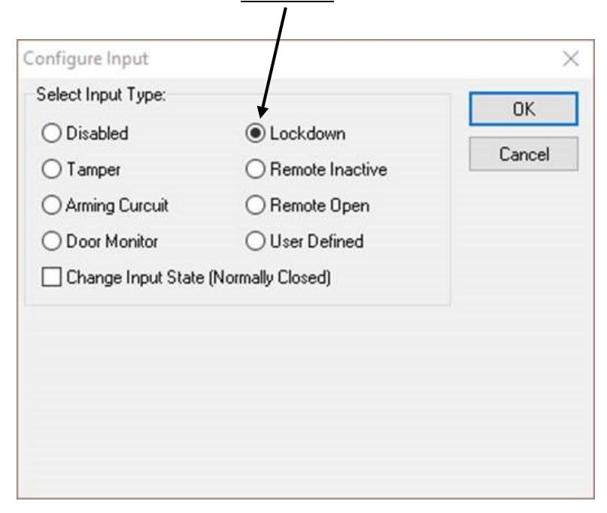
Task: Click the User Defined label text
Action: coord(317,241)
